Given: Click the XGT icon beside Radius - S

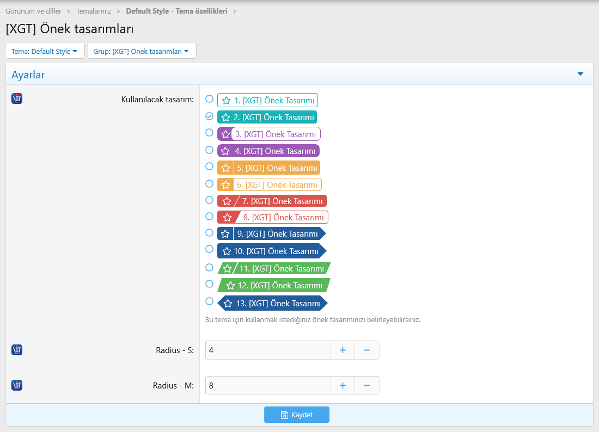Looking at the screenshot, I should click(17, 350).
